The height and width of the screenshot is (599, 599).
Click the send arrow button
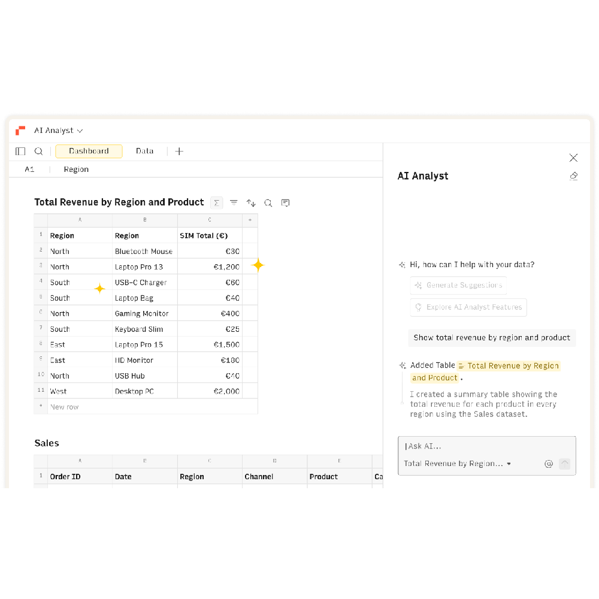point(565,464)
